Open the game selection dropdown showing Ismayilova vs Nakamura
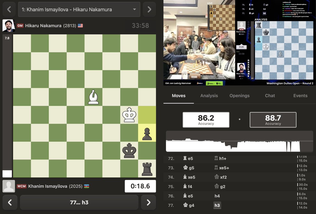This screenshot has width=316, height=214. tap(79, 9)
